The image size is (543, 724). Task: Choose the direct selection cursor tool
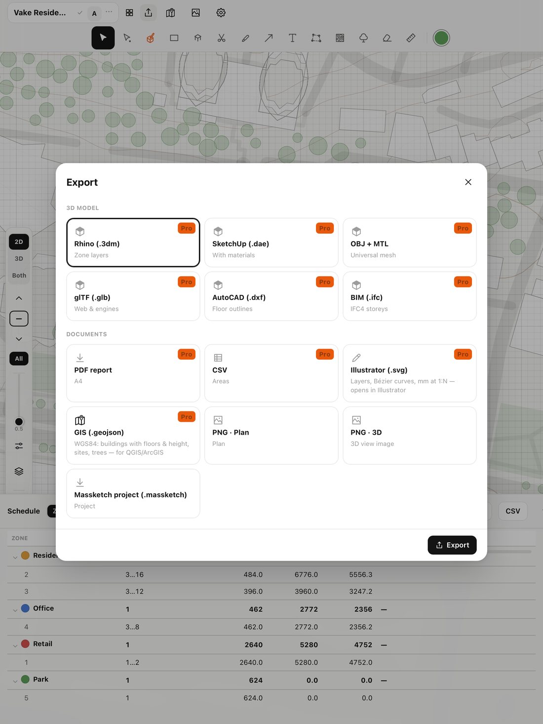[x=127, y=38]
